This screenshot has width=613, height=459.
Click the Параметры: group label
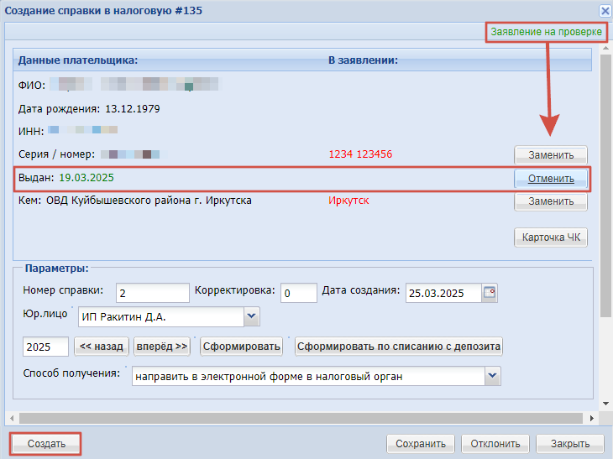click(x=57, y=269)
